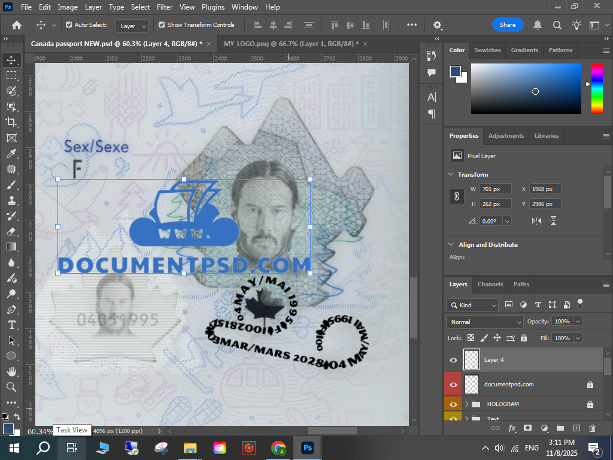Click the flip horizontal icon in Transform
613x460 pixels.
(536, 221)
